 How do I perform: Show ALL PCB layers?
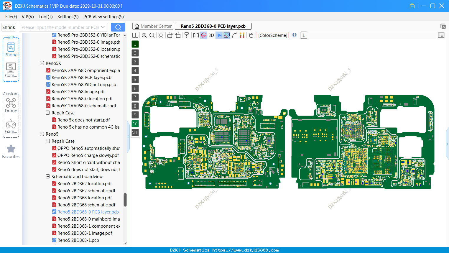pos(135,133)
